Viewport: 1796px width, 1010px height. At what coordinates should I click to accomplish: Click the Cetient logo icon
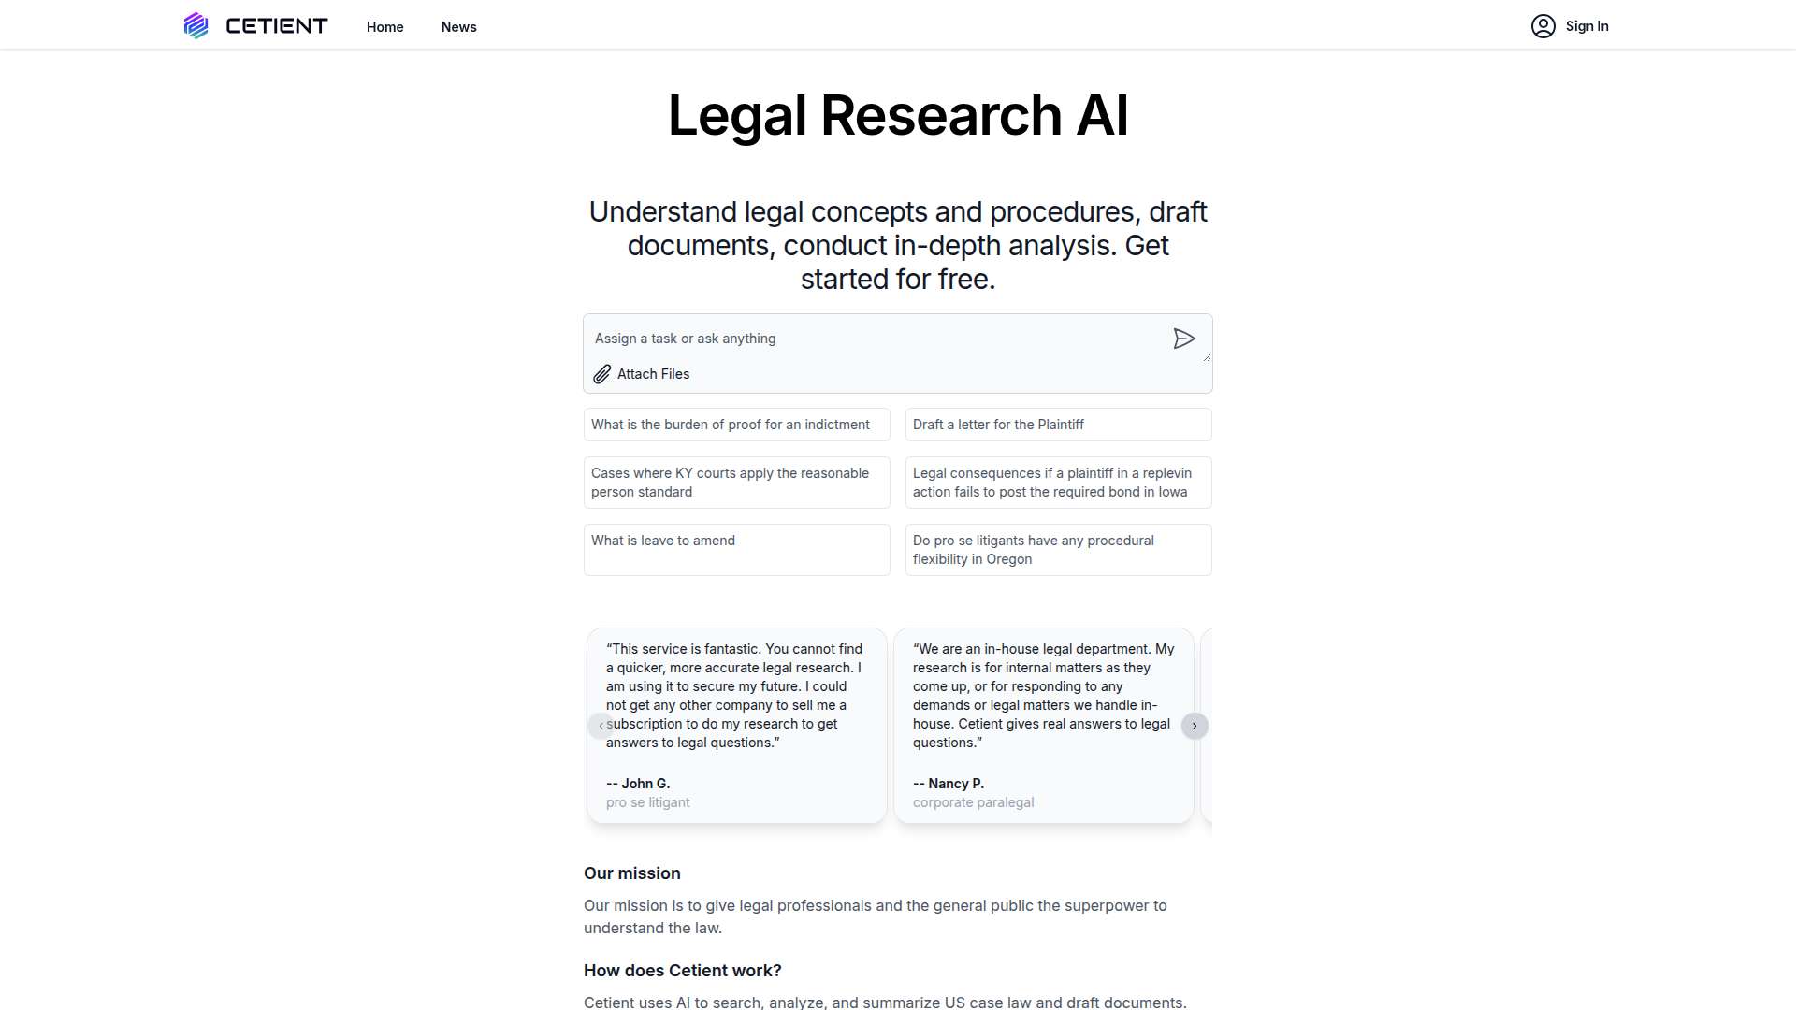click(196, 25)
